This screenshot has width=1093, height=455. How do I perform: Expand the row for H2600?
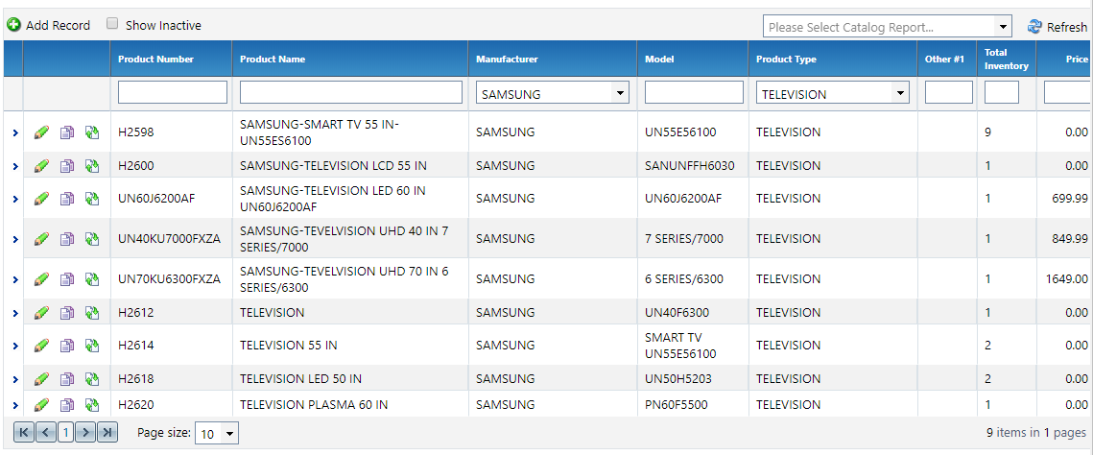15,166
